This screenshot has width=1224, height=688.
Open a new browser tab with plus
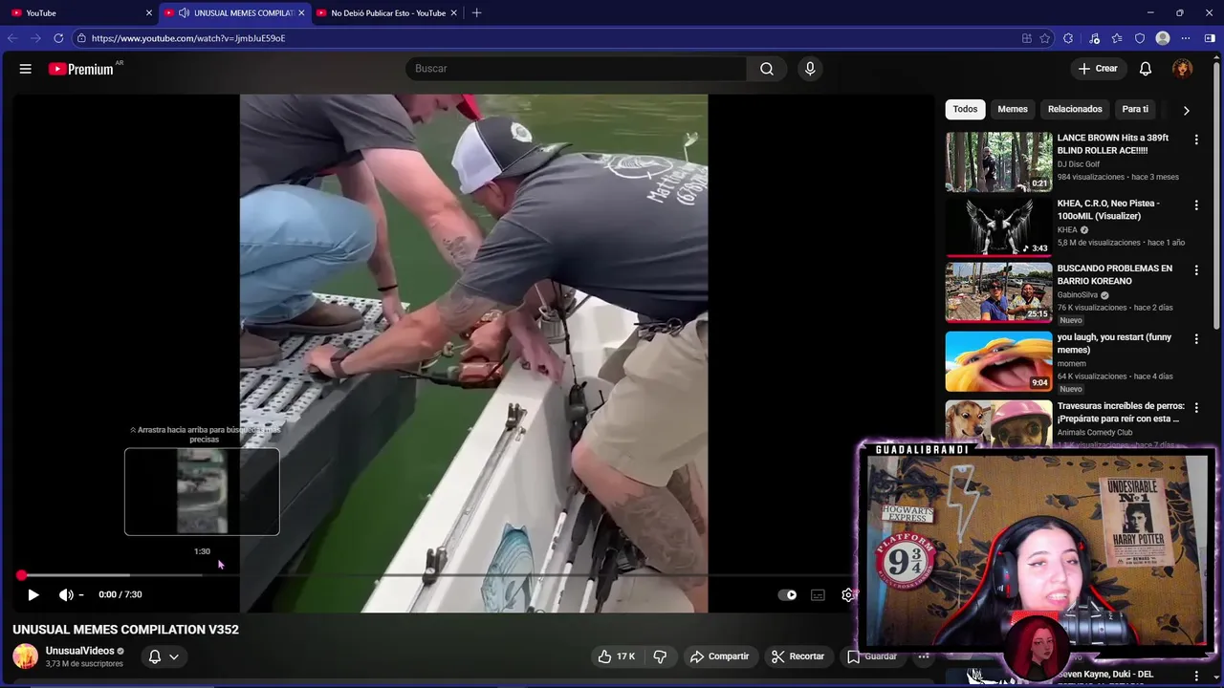click(x=476, y=12)
